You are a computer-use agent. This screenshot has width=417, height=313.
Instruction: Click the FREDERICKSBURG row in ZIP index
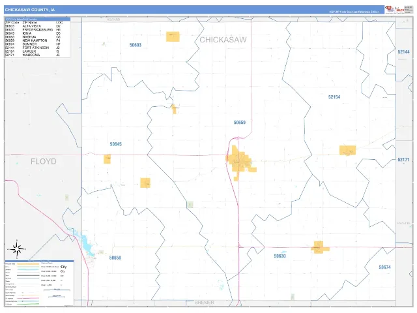33,30
